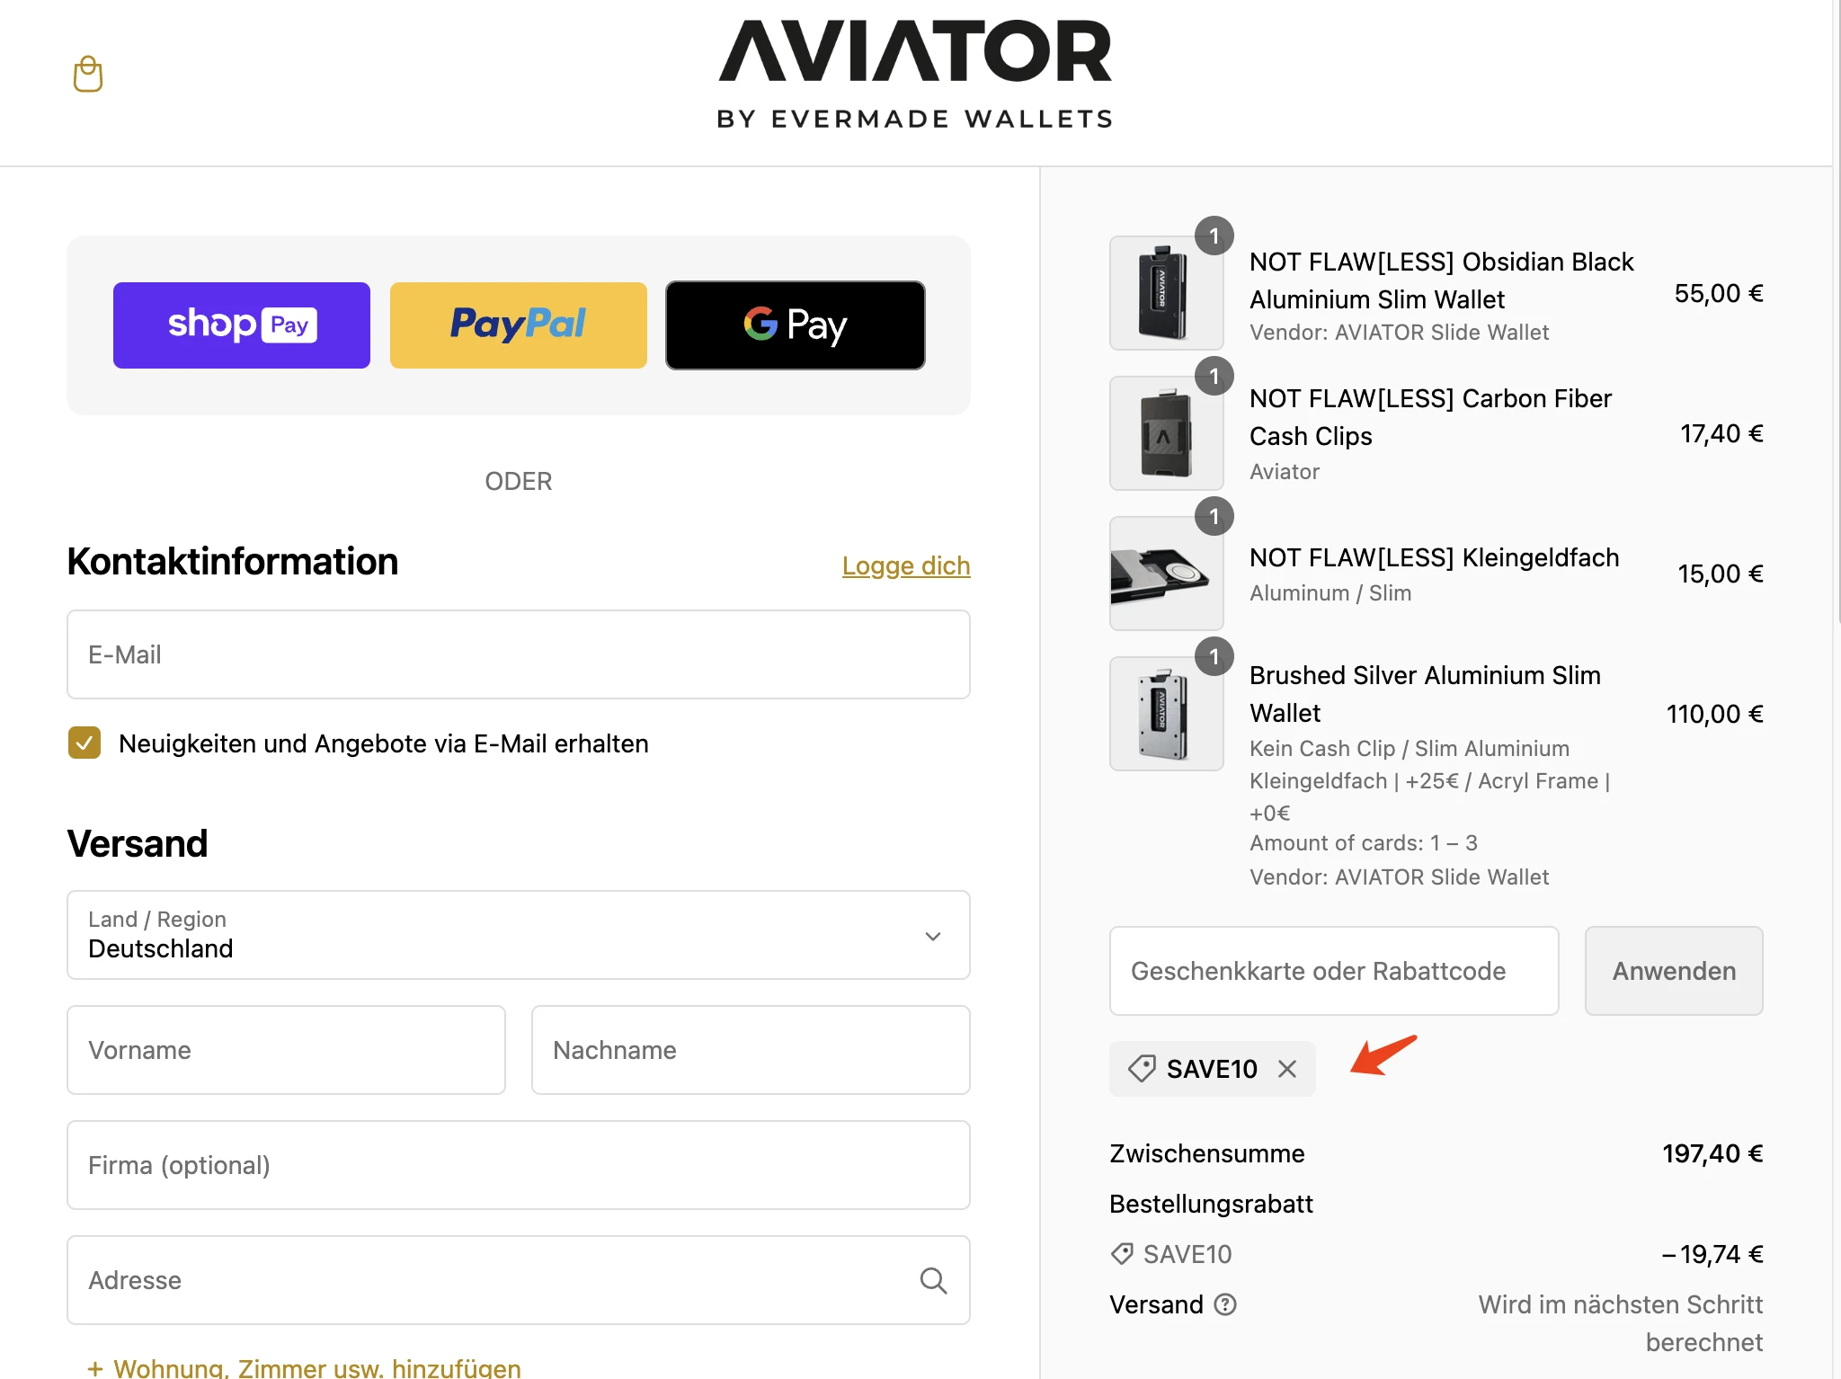Click the address search magnifier icon
This screenshot has height=1379, width=1841.
pyautogui.click(x=933, y=1280)
